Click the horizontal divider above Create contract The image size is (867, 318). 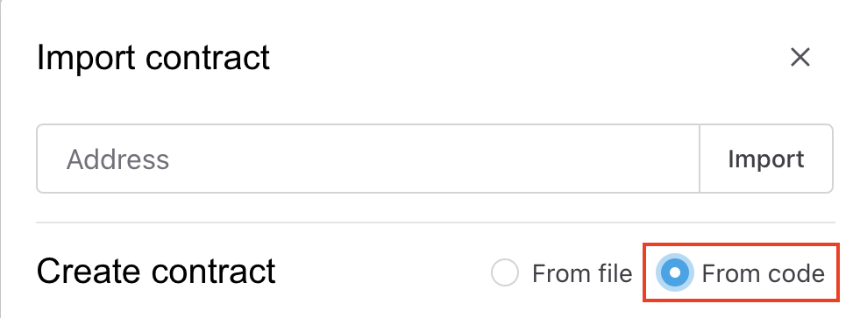(436, 223)
